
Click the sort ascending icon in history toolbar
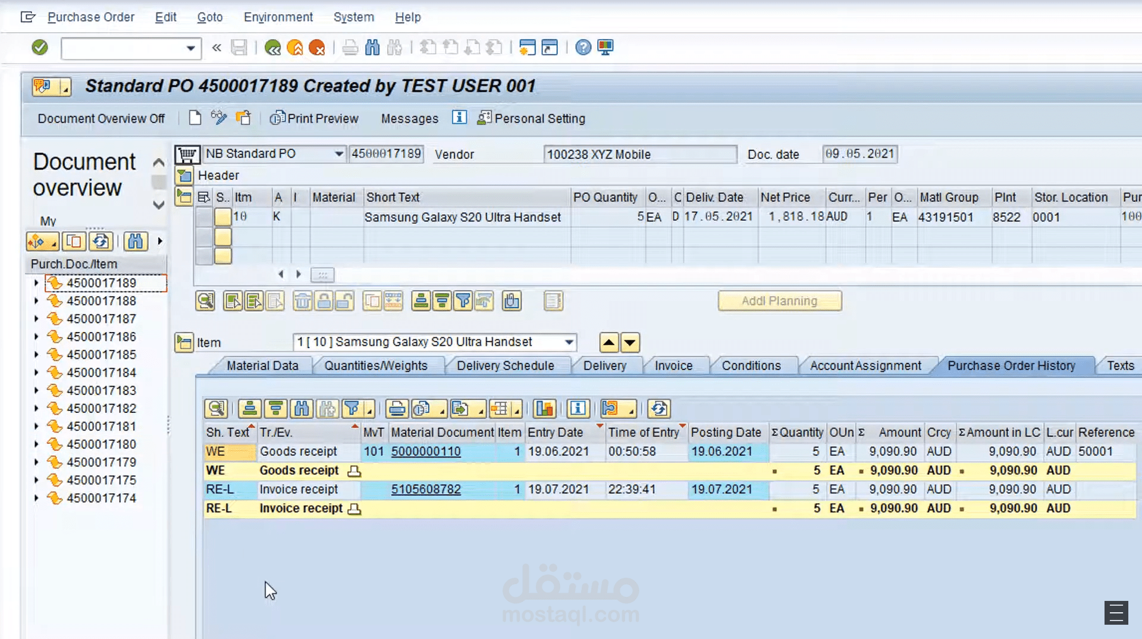pos(250,409)
